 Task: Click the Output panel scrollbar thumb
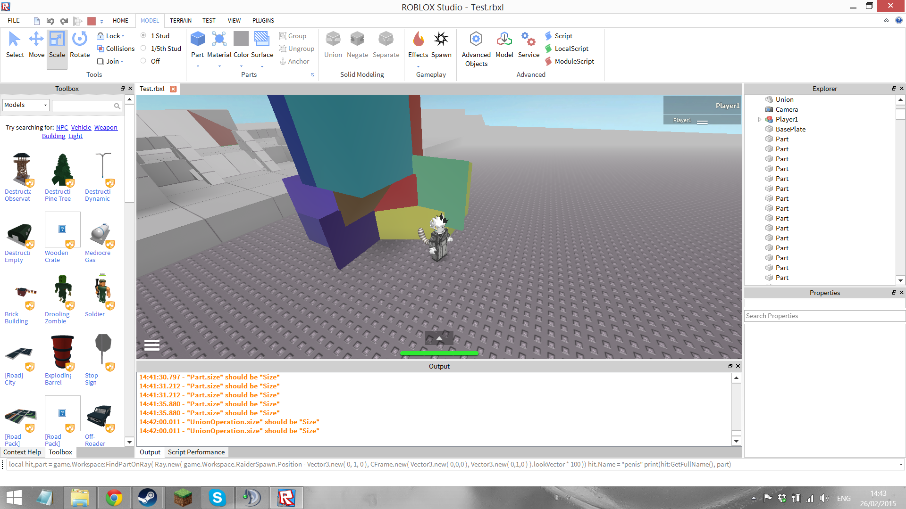click(736, 434)
